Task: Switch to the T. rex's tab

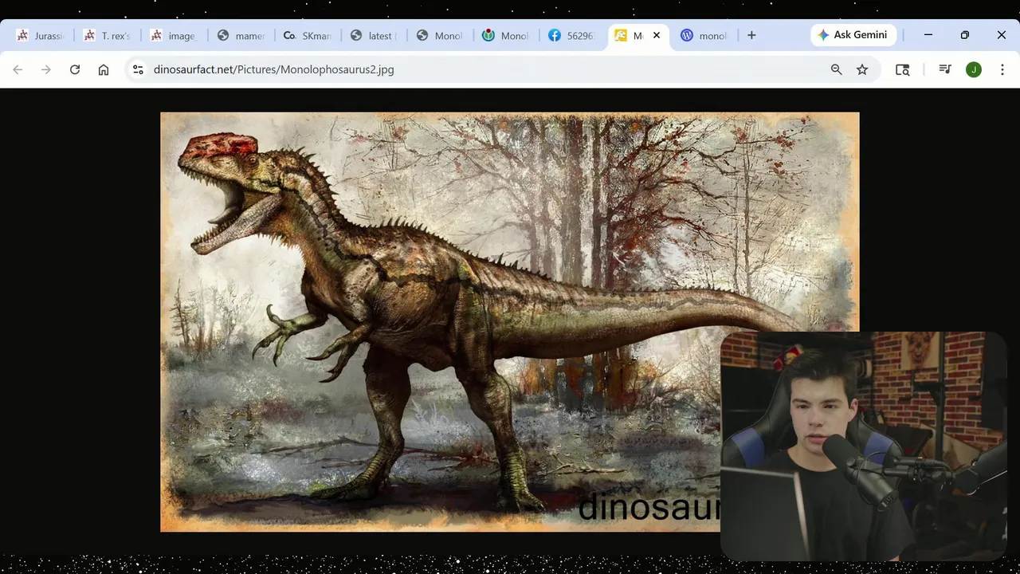Action: pyautogui.click(x=107, y=36)
